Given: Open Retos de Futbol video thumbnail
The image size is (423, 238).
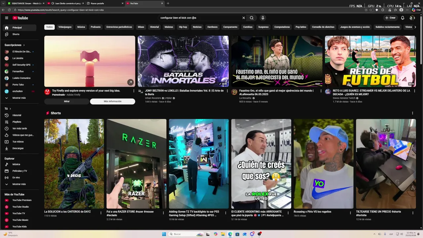Looking at the screenshot, I should 370,61.
